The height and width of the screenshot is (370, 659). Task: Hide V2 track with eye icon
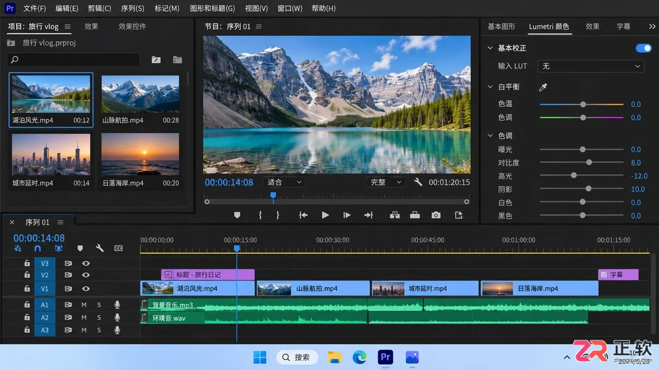(86, 275)
